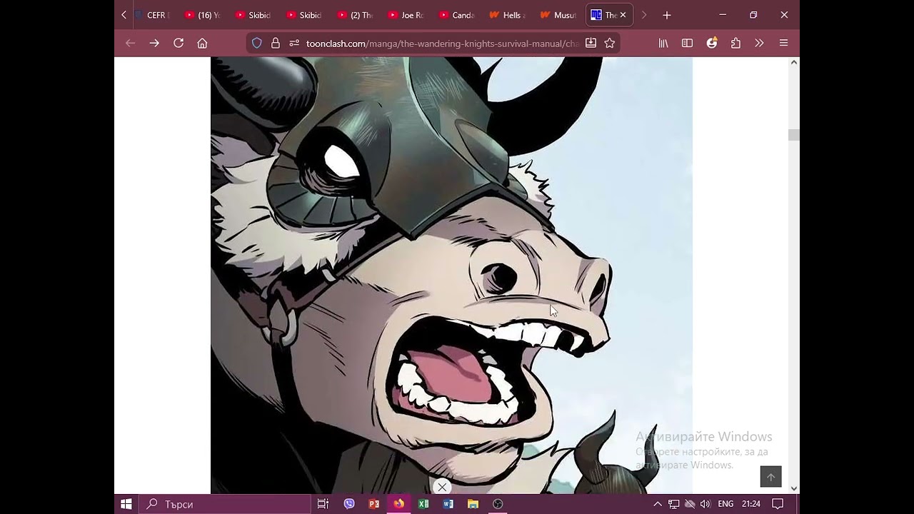Open the Firefox library icon
The height and width of the screenshot is (514, 914).
click(x=663, y=44)
